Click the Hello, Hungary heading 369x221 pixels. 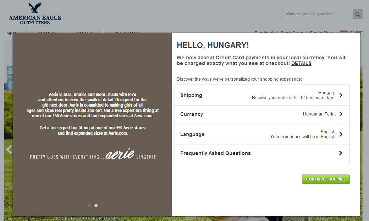pos(213,45)
